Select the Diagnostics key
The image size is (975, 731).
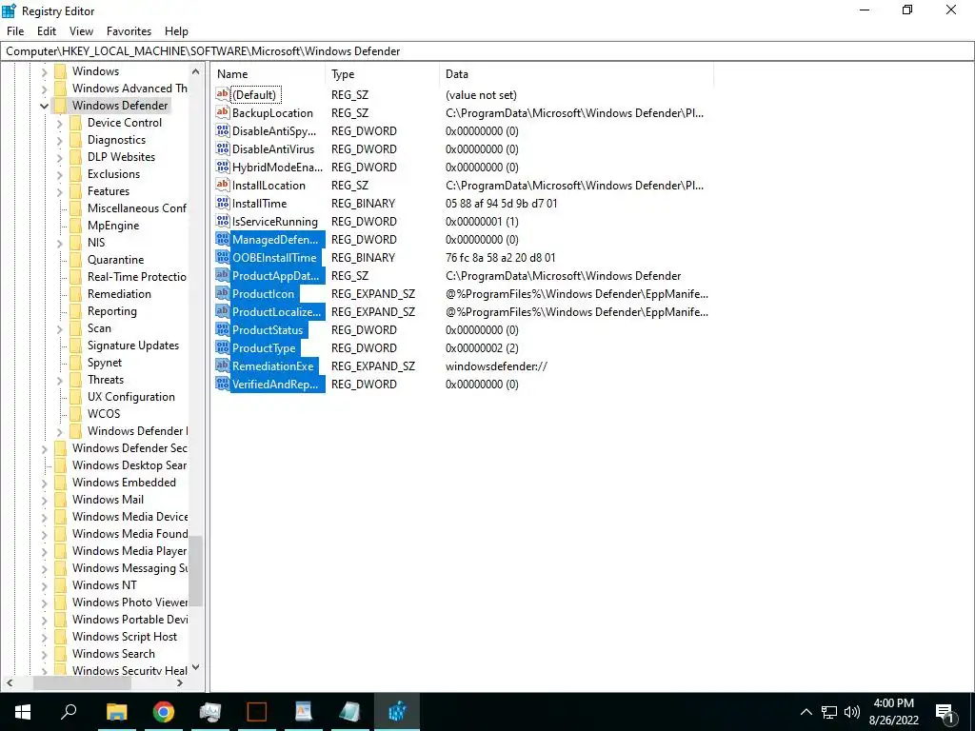point(116,140)
